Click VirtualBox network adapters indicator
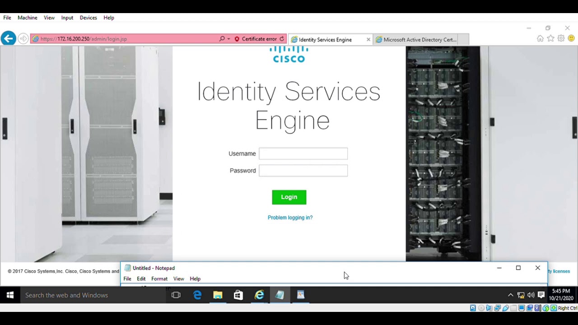Image resolution: width=578 pixels, height=325 pixels. 497,308
